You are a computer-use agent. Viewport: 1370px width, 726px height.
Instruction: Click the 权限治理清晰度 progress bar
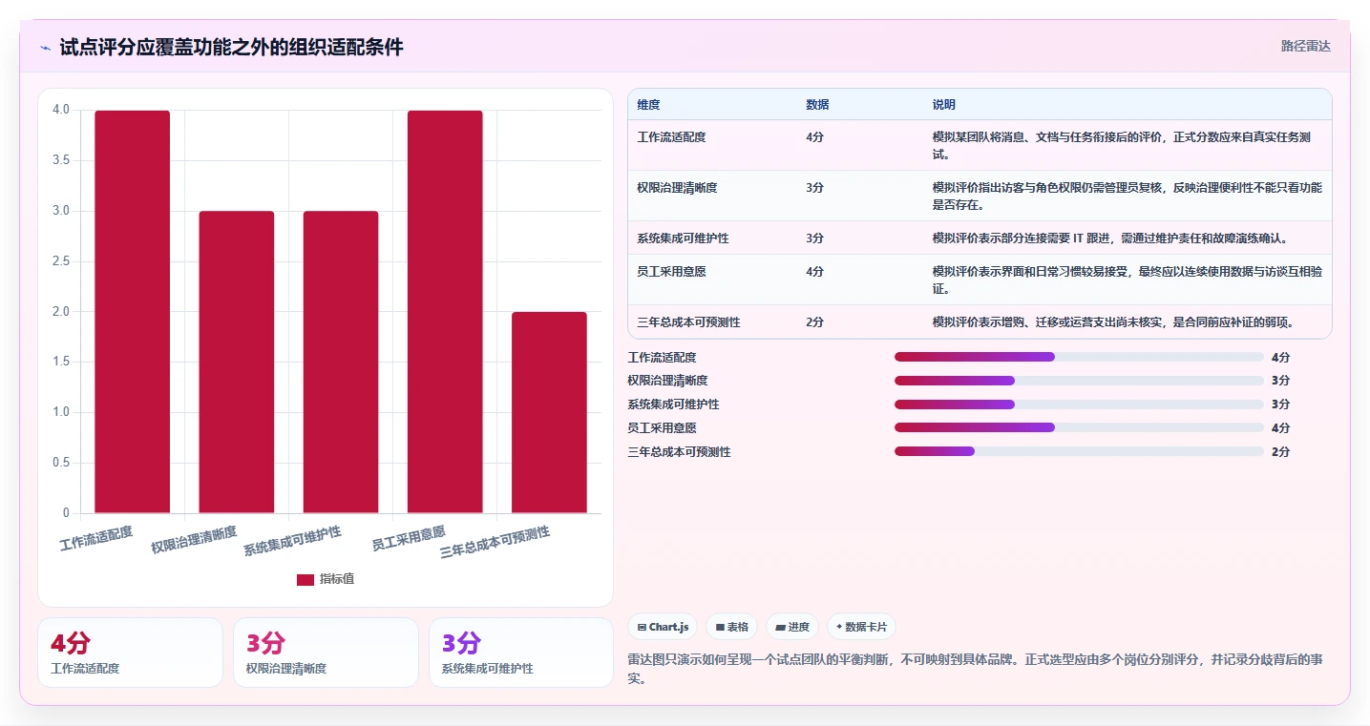pyautogui.click(x=1079, y=381)
